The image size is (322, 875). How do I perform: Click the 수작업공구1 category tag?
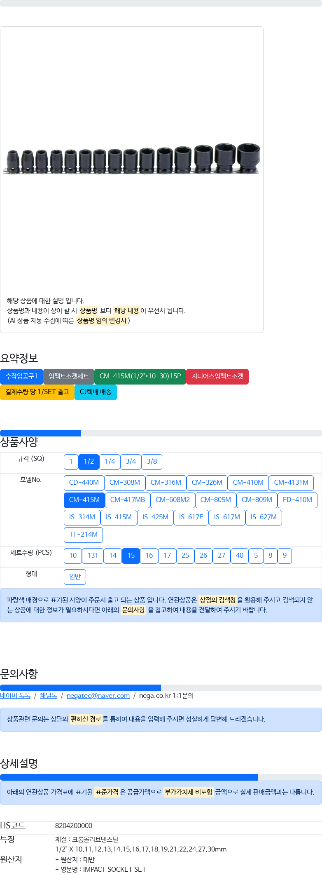[x=21, y=376]
